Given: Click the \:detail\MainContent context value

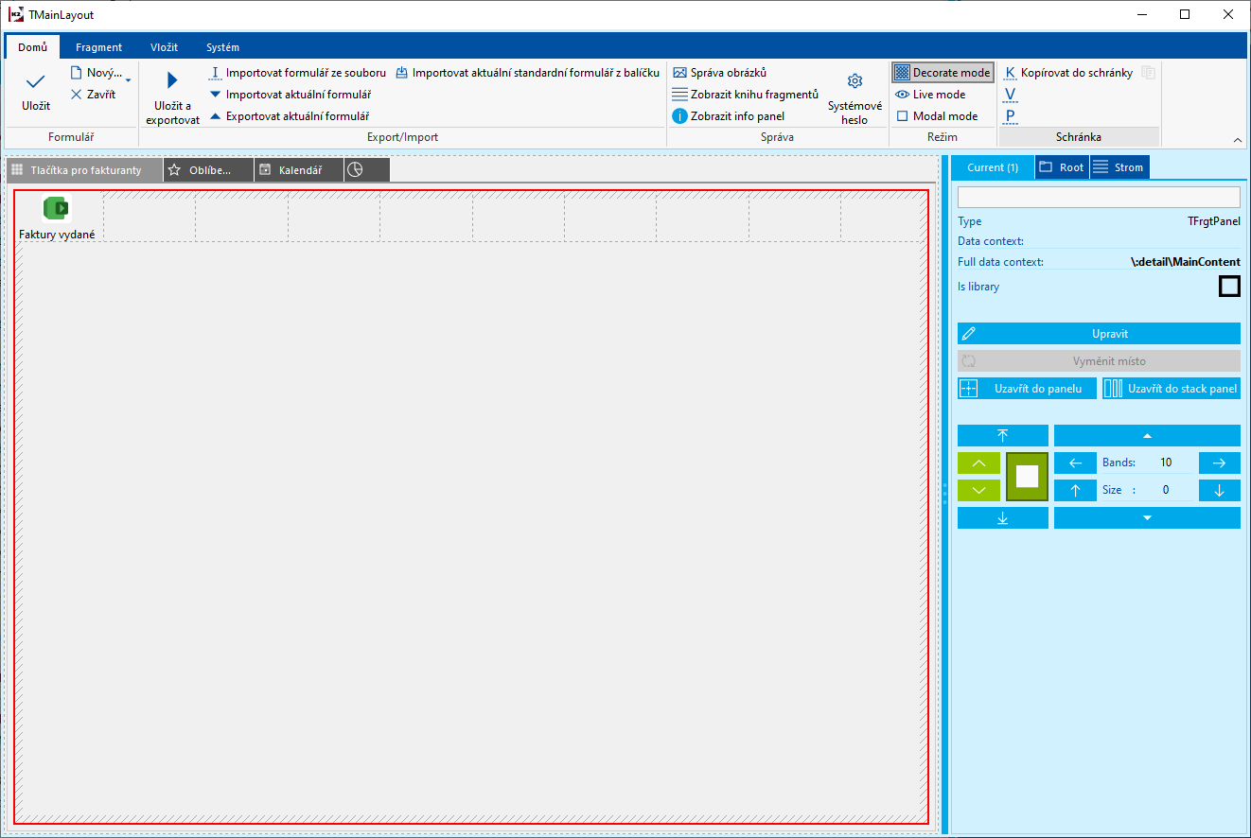Looking at the screenshot, I should [x=1186, y=262].
